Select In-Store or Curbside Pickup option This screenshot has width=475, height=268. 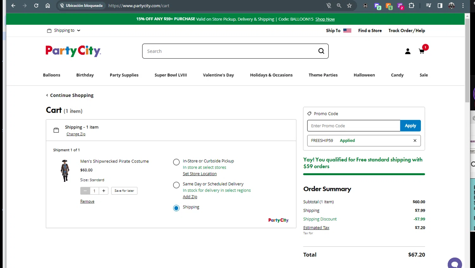click(x=176, y=162)
